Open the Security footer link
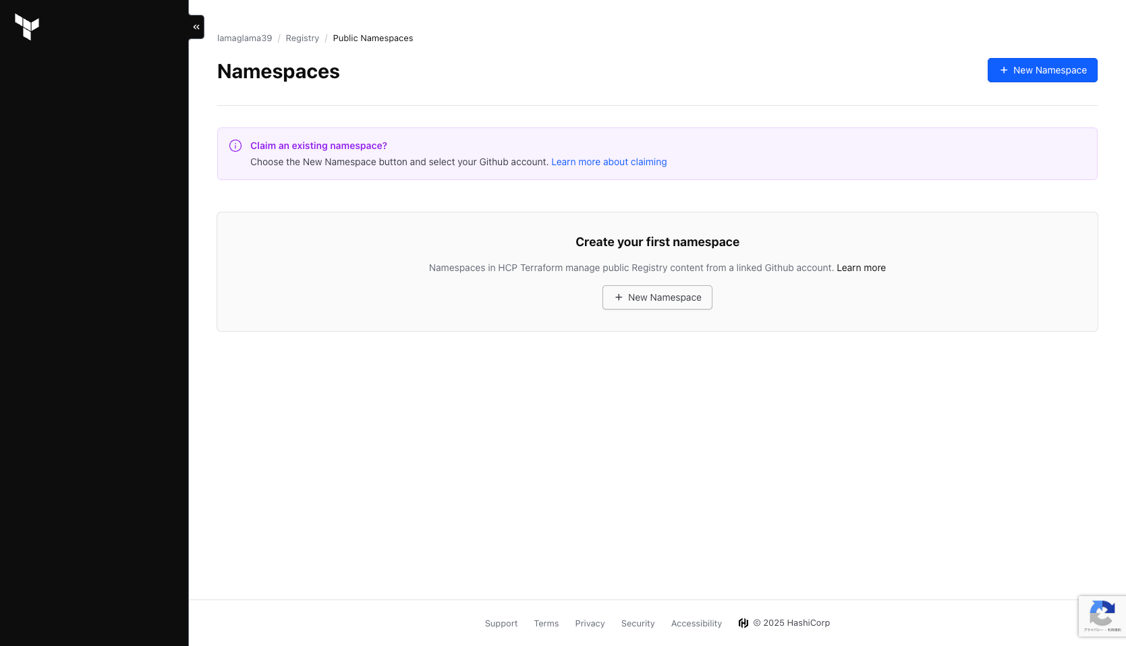Image resolution: width=1126 pixels, height=646 pixels. (x=638, y=624)
